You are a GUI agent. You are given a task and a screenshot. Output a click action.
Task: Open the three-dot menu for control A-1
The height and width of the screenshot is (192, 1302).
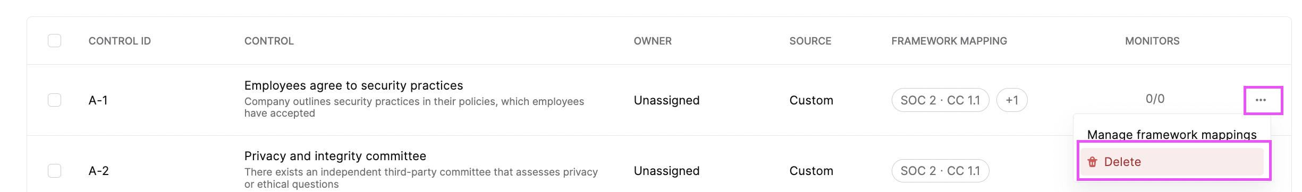click(1261, 100)
